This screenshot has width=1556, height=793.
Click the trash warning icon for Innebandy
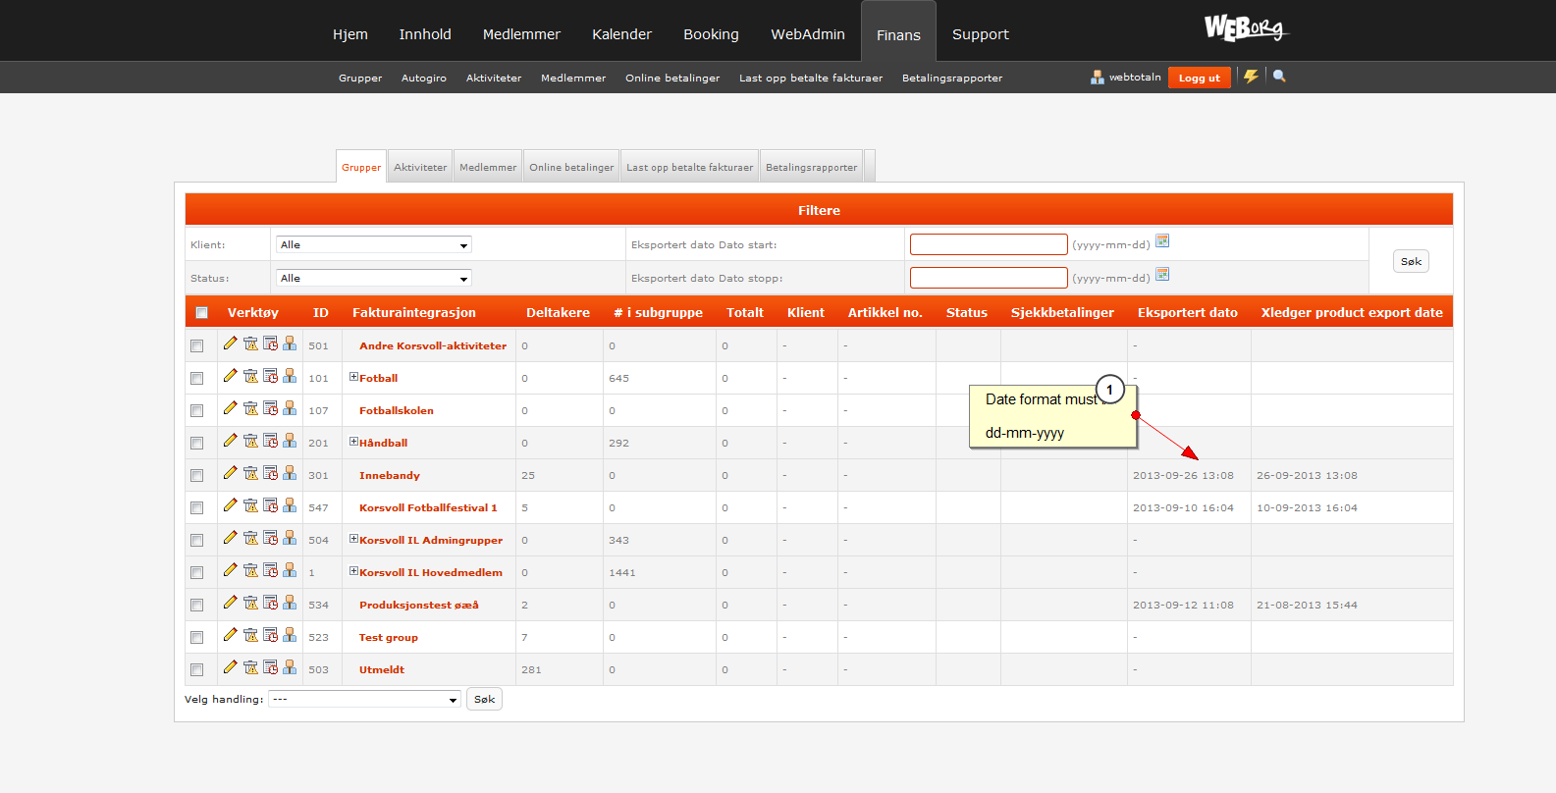(250, 473)
